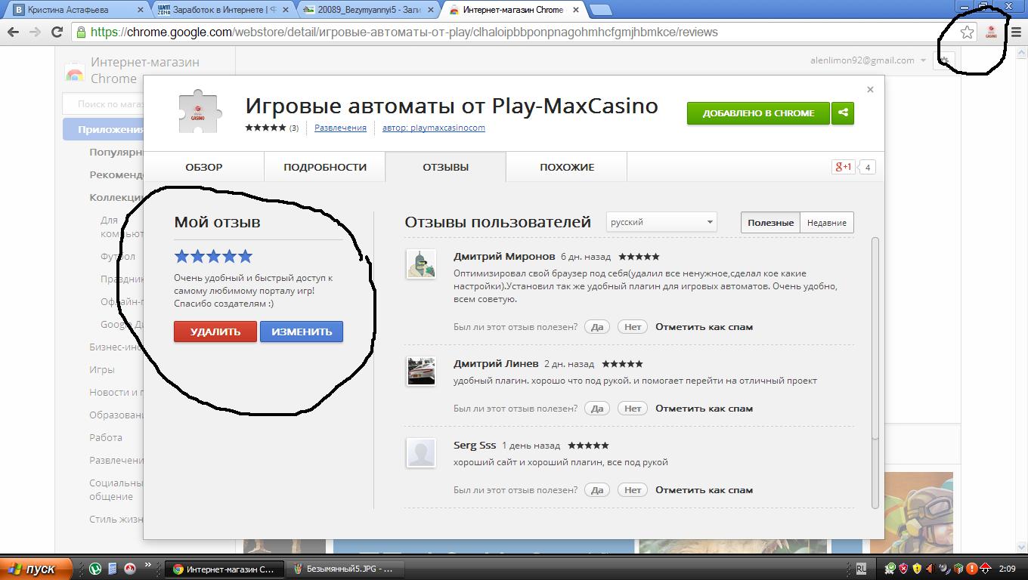Screen dimensions: 1028x580
Task: Click the browser forward arrow
Action: point(35,32)
